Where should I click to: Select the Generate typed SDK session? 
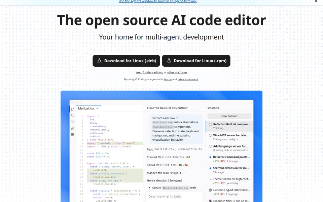point(229,192)
